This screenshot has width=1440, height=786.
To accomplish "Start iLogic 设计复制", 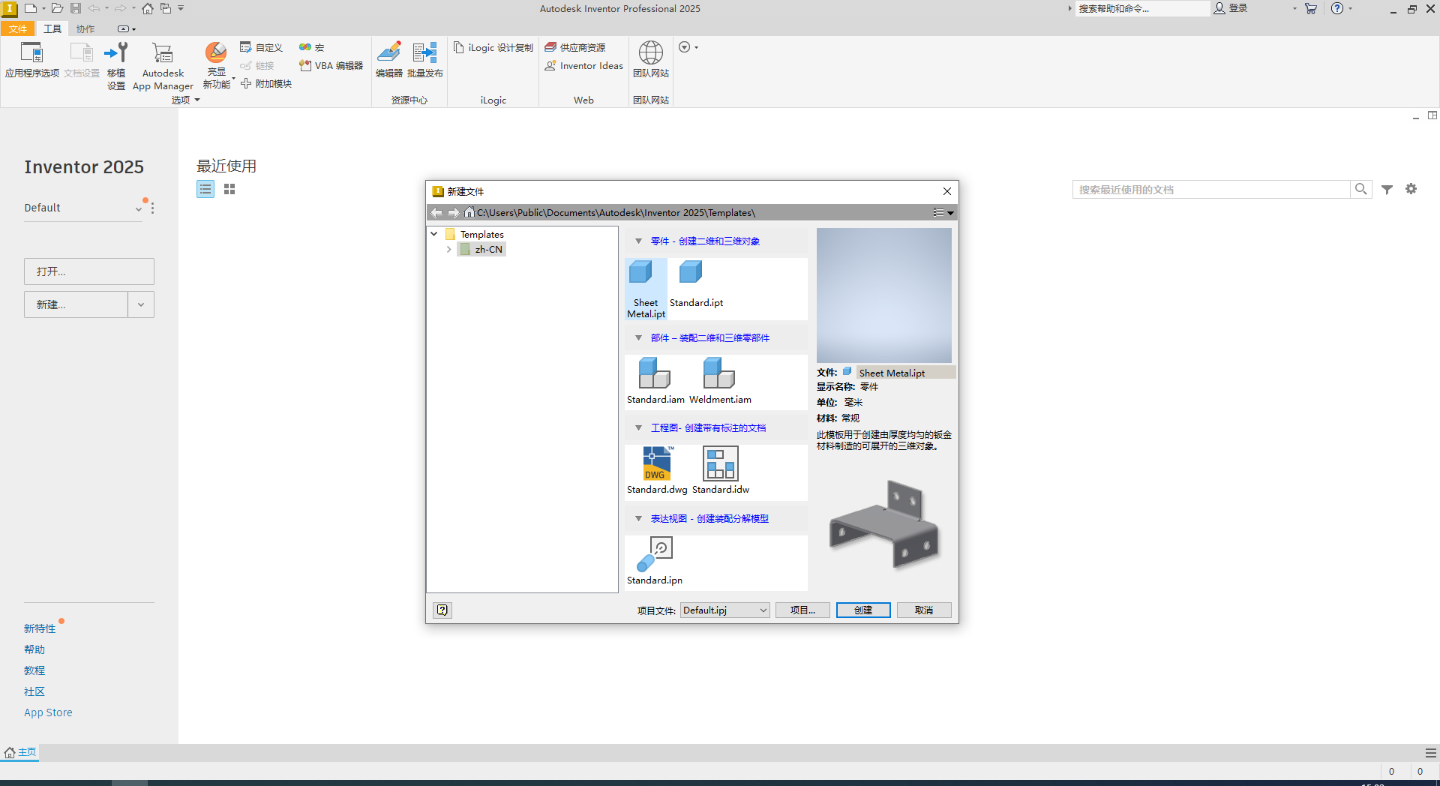I will pyautogui.click(x=492, y=47).
